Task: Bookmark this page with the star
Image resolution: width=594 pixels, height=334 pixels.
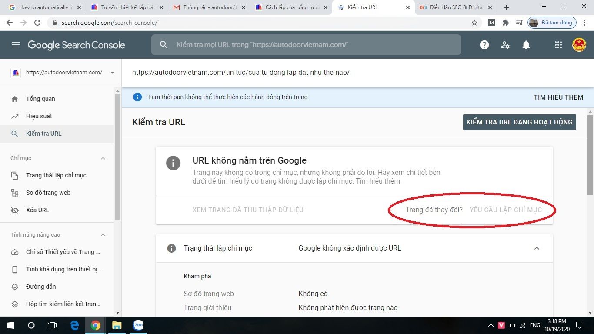Action: (x=474, y=23)
